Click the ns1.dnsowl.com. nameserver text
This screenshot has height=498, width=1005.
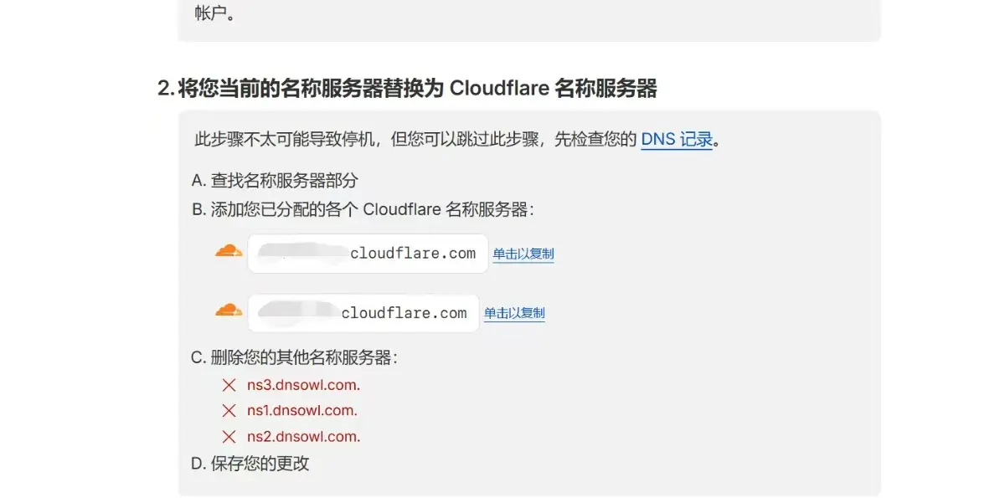click(302, 411)
